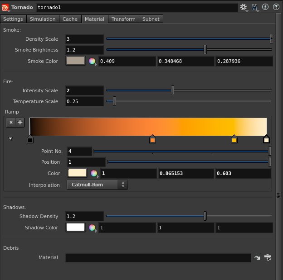Click the pane divider grip handle

click(278, 195)
